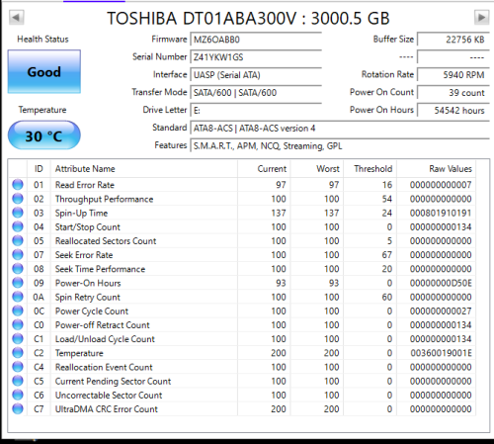The height and width of the screenshot is (444, 494).
Task: Click raw value 000000000027
Action: tap(441, 311)
